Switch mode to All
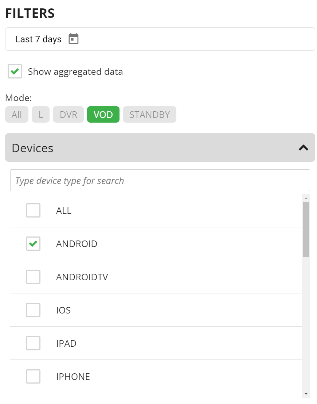Screen dimensions: 317x404 coord(17,114)
